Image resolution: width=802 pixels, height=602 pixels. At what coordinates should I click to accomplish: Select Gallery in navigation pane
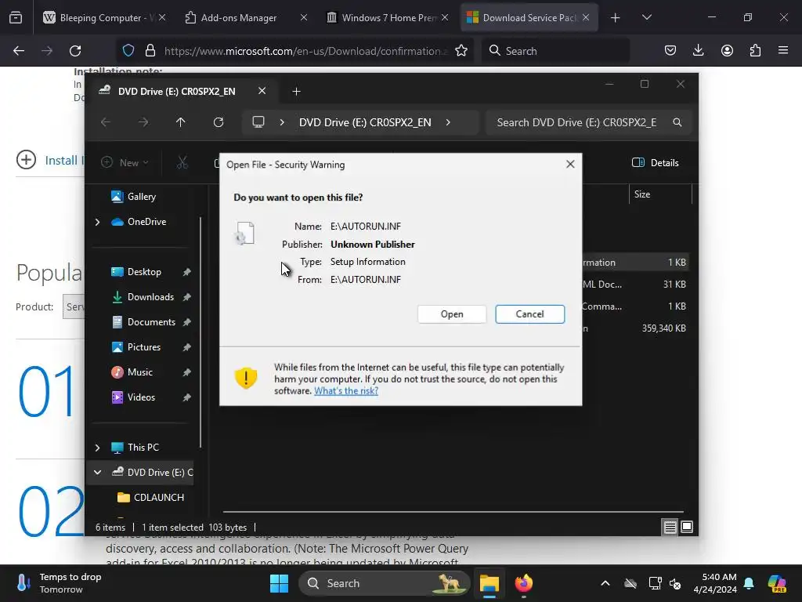pyautogui.click(x=142, y=197)
